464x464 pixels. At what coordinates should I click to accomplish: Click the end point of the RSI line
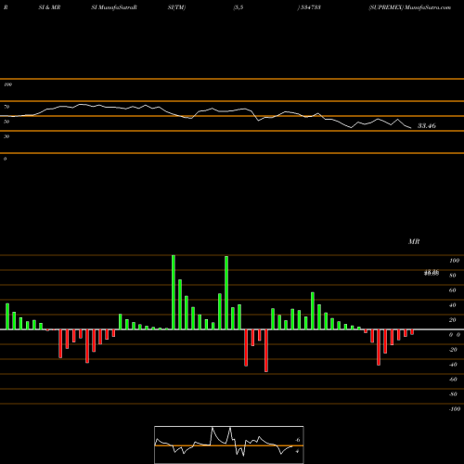point(411,128)
